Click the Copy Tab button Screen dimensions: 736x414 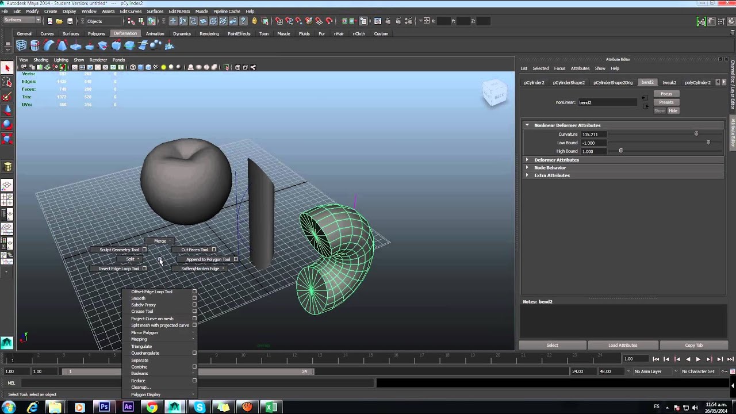(694, 346)
